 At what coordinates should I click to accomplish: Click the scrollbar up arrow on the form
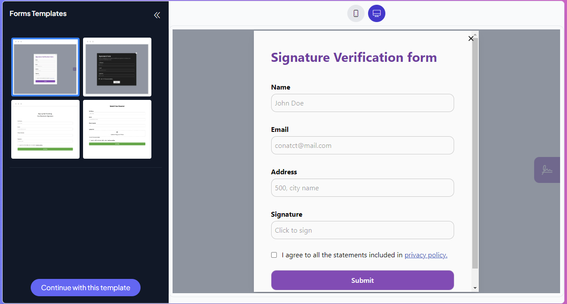point(475,34)
